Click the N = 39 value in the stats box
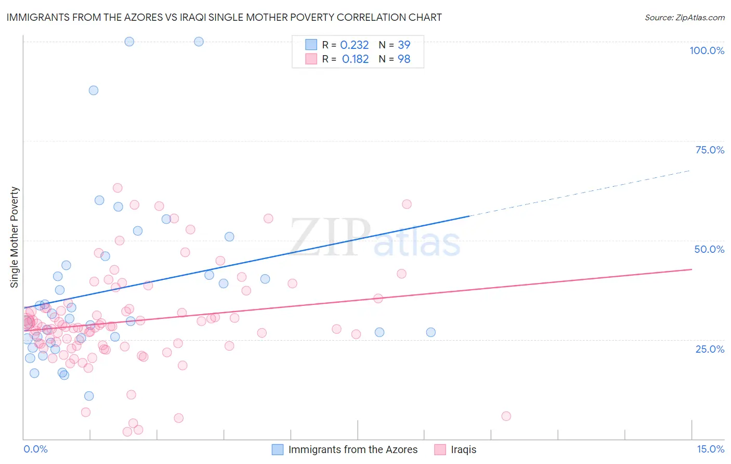 (395, 45)
